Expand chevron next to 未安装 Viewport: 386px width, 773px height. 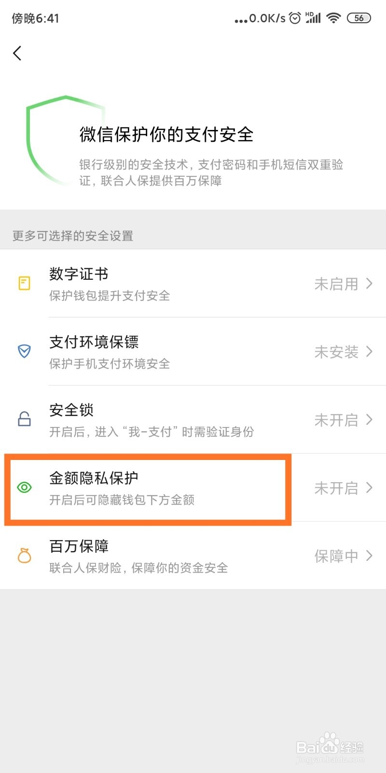click(x=369, y=352)
